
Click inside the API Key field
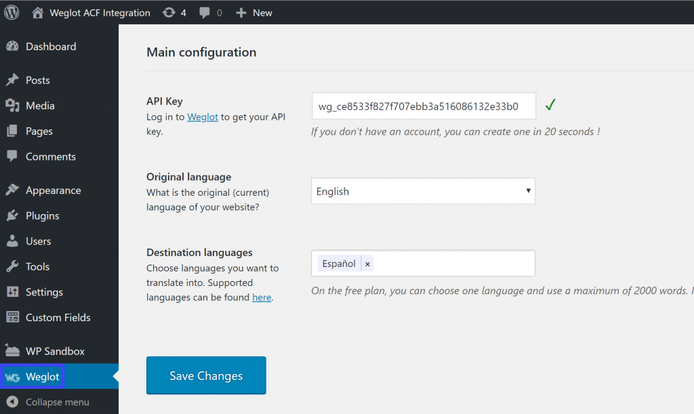coord(424,106)
